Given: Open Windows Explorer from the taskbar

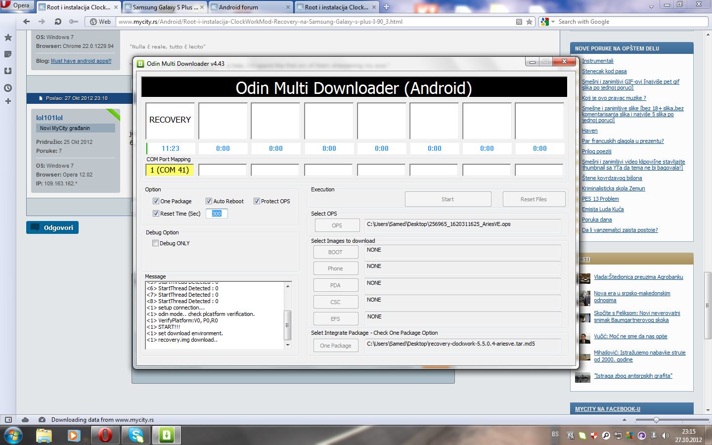Looking at the screenshot, I should 44,435.
